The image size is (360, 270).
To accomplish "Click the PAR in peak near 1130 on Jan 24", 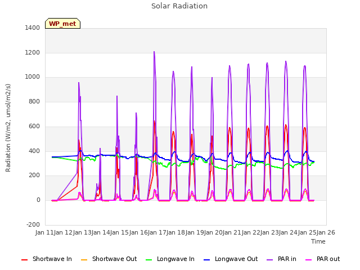I will (286, 61).
